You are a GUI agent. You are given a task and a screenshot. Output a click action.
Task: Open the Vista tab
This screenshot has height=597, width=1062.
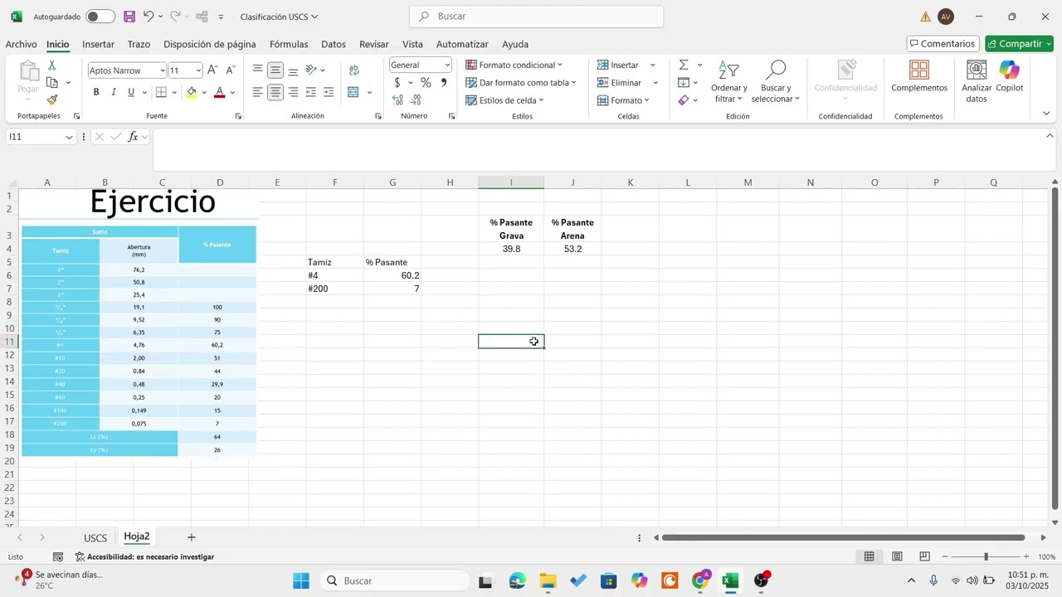412,44
